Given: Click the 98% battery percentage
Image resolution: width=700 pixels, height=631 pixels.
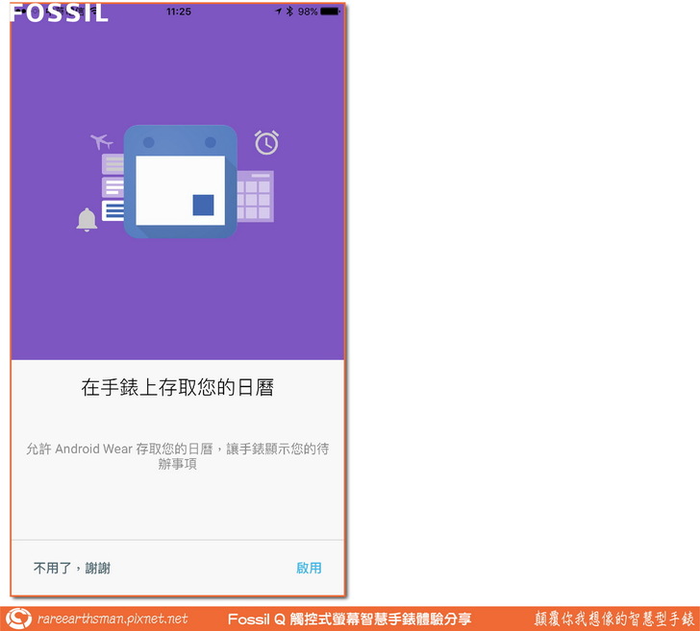Looking at the screenshot, I should [308, 12].
